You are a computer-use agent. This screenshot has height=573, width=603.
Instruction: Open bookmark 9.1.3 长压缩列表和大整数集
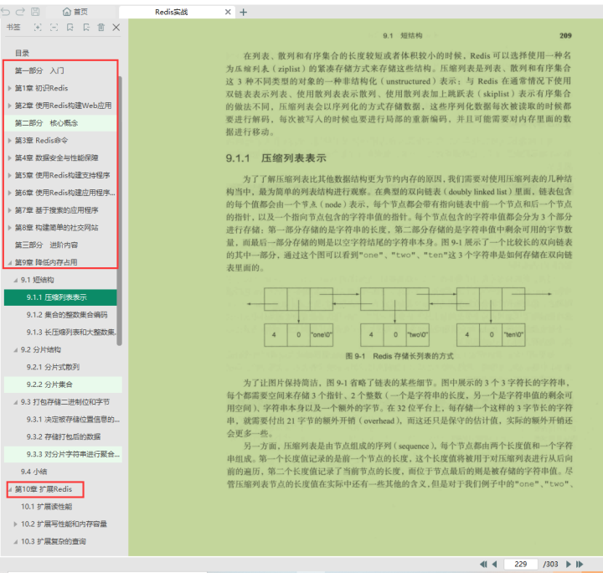point(71,332)
